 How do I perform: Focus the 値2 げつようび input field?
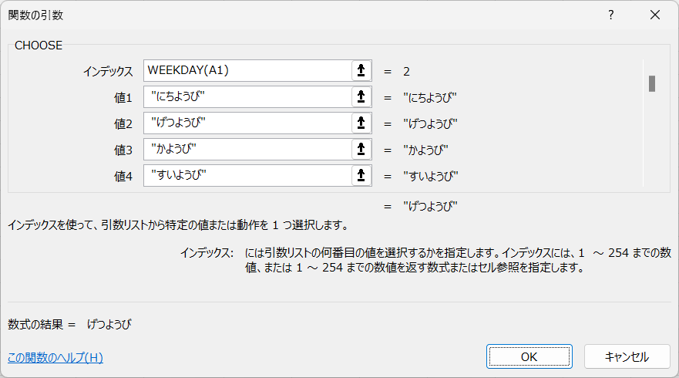(247, 123)
